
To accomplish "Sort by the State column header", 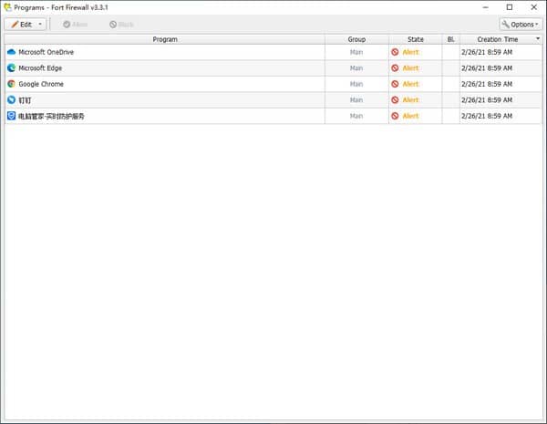I will (x=416, y=39).
